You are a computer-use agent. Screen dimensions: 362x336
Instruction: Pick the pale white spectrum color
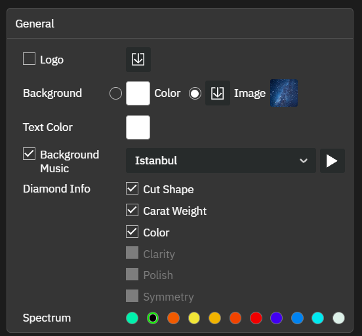338,318
